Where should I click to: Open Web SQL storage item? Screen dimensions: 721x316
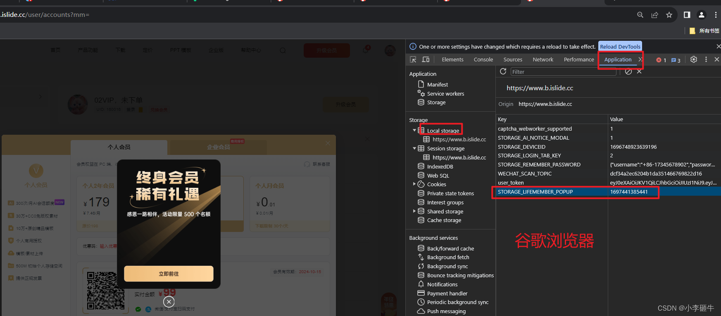[438, 176]
